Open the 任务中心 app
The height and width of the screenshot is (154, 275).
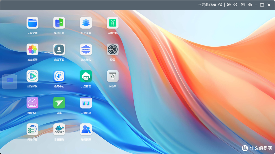[59, 76]
